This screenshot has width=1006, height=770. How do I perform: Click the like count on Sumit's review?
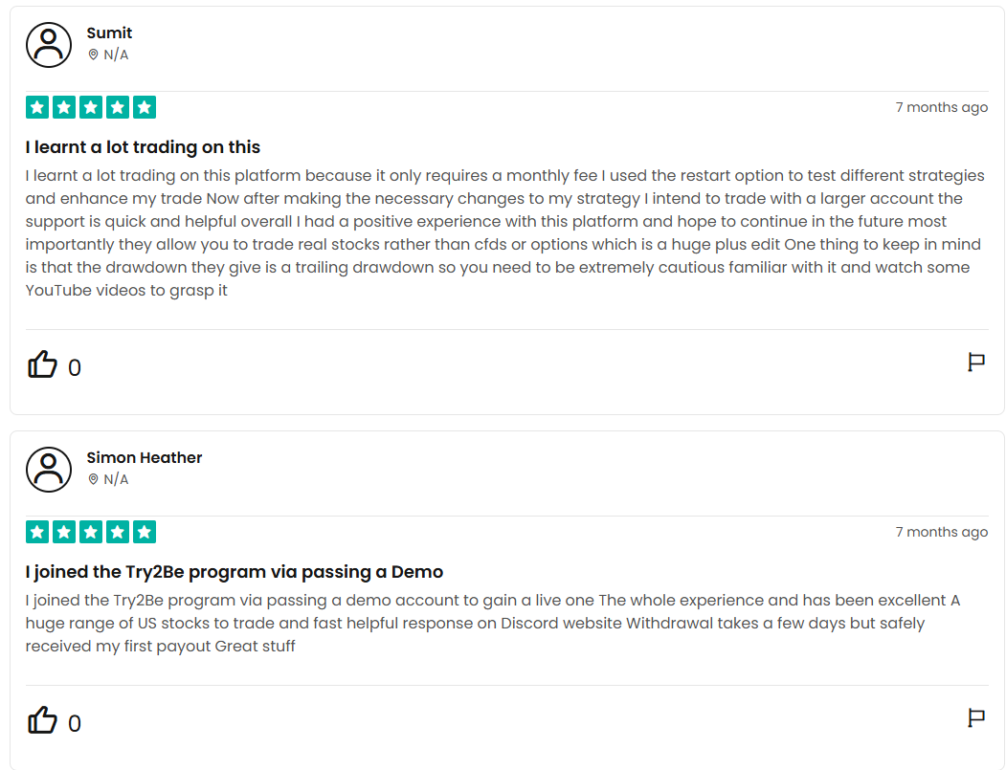75,367
